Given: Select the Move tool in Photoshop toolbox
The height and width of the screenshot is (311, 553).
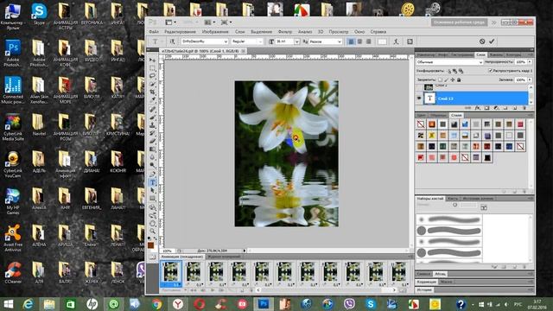Looking at the screenshot, I should pos(152,60).
